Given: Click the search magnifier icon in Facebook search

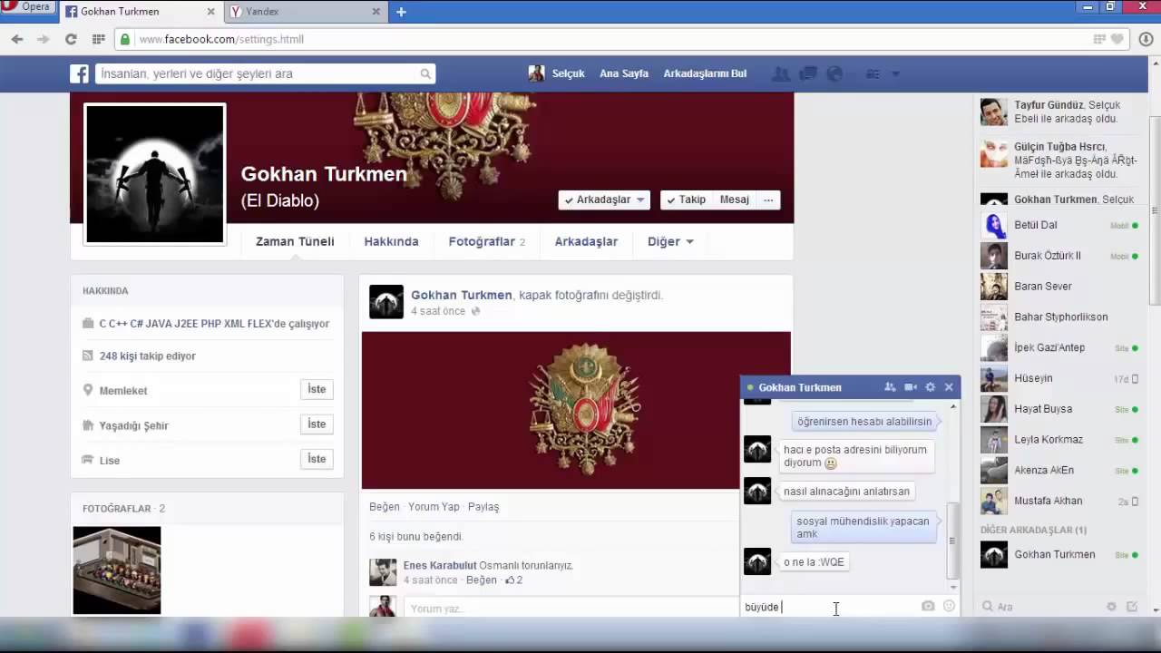Looking at the screenshot, I should pyautogui.click(x=425, y=74).
